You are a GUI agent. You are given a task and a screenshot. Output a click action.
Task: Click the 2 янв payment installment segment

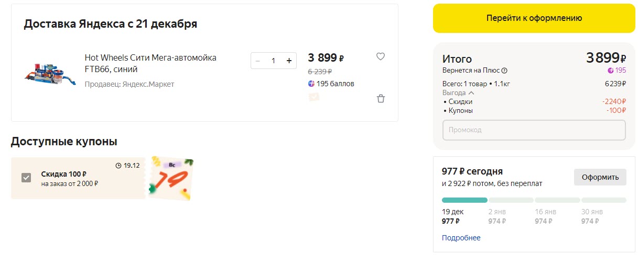pos(511,200)
